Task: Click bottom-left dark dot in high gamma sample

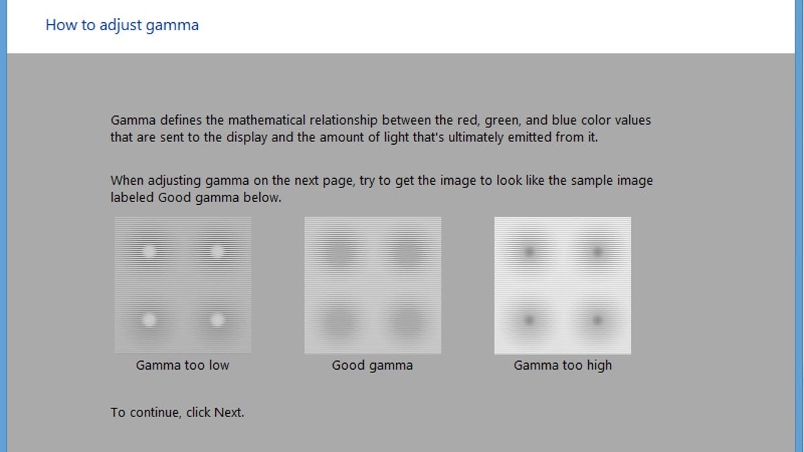Action: coord(529,319)
